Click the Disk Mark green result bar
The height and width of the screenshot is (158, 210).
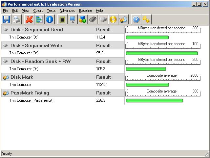pos(147,85)
